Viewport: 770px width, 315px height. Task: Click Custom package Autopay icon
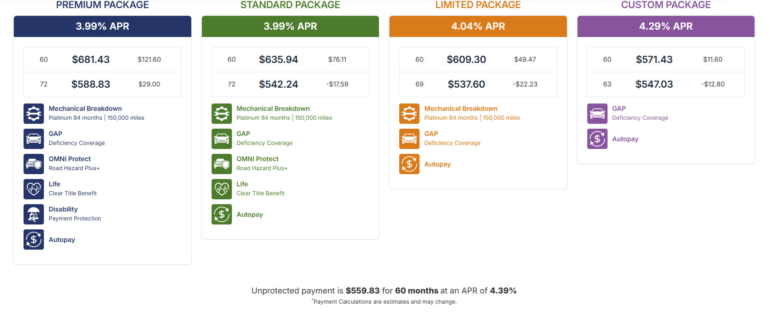coord(597,139)
